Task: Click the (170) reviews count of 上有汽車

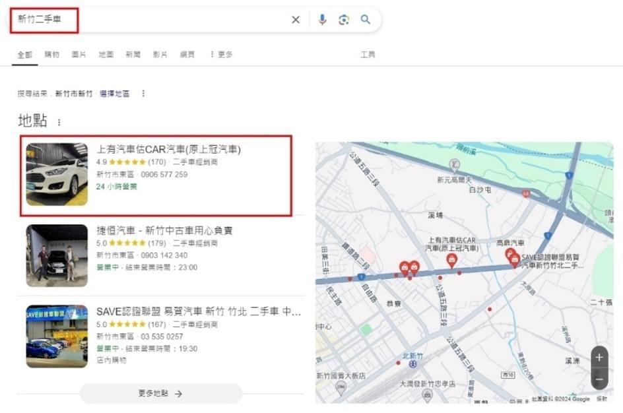Action: 157,162
